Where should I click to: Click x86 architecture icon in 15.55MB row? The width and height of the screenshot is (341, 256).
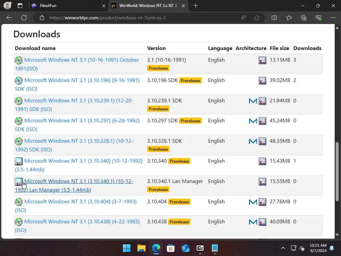(x=262, y=182)
